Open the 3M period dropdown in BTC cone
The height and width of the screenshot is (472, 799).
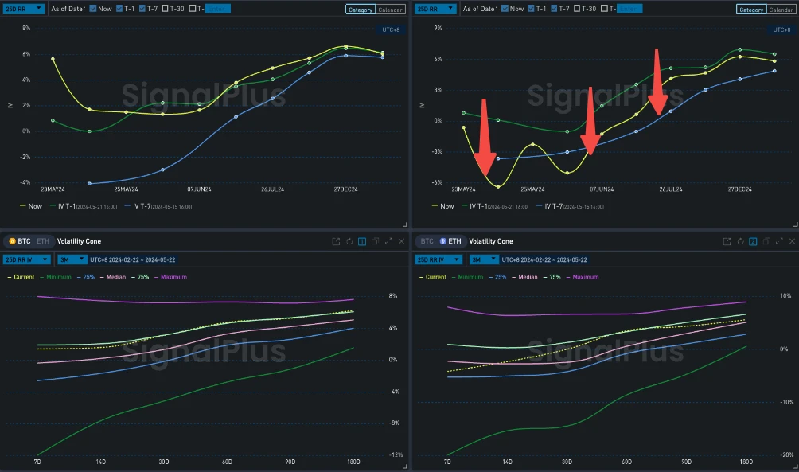pos(73,259)
